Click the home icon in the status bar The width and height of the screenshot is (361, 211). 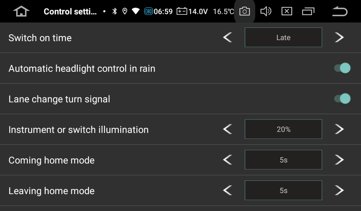click(21, 11)
